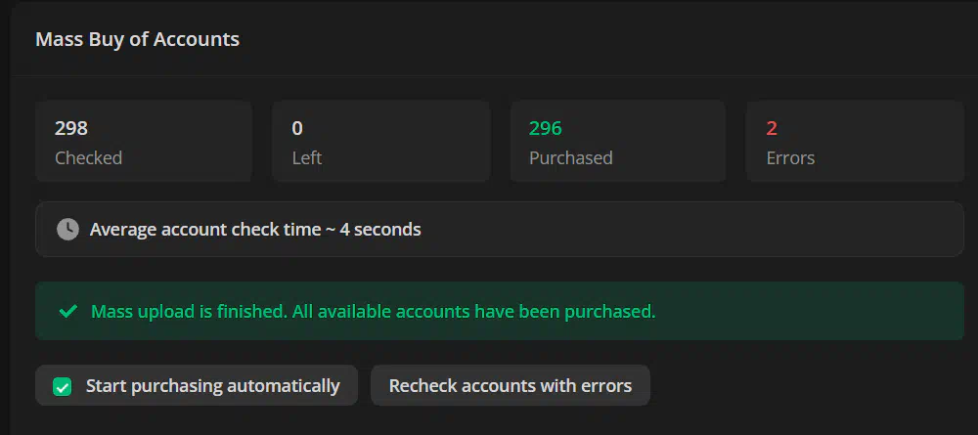Viewport: 978px width, 435px height.
Task: Click the Purchased label under 296
Action: 571,157
